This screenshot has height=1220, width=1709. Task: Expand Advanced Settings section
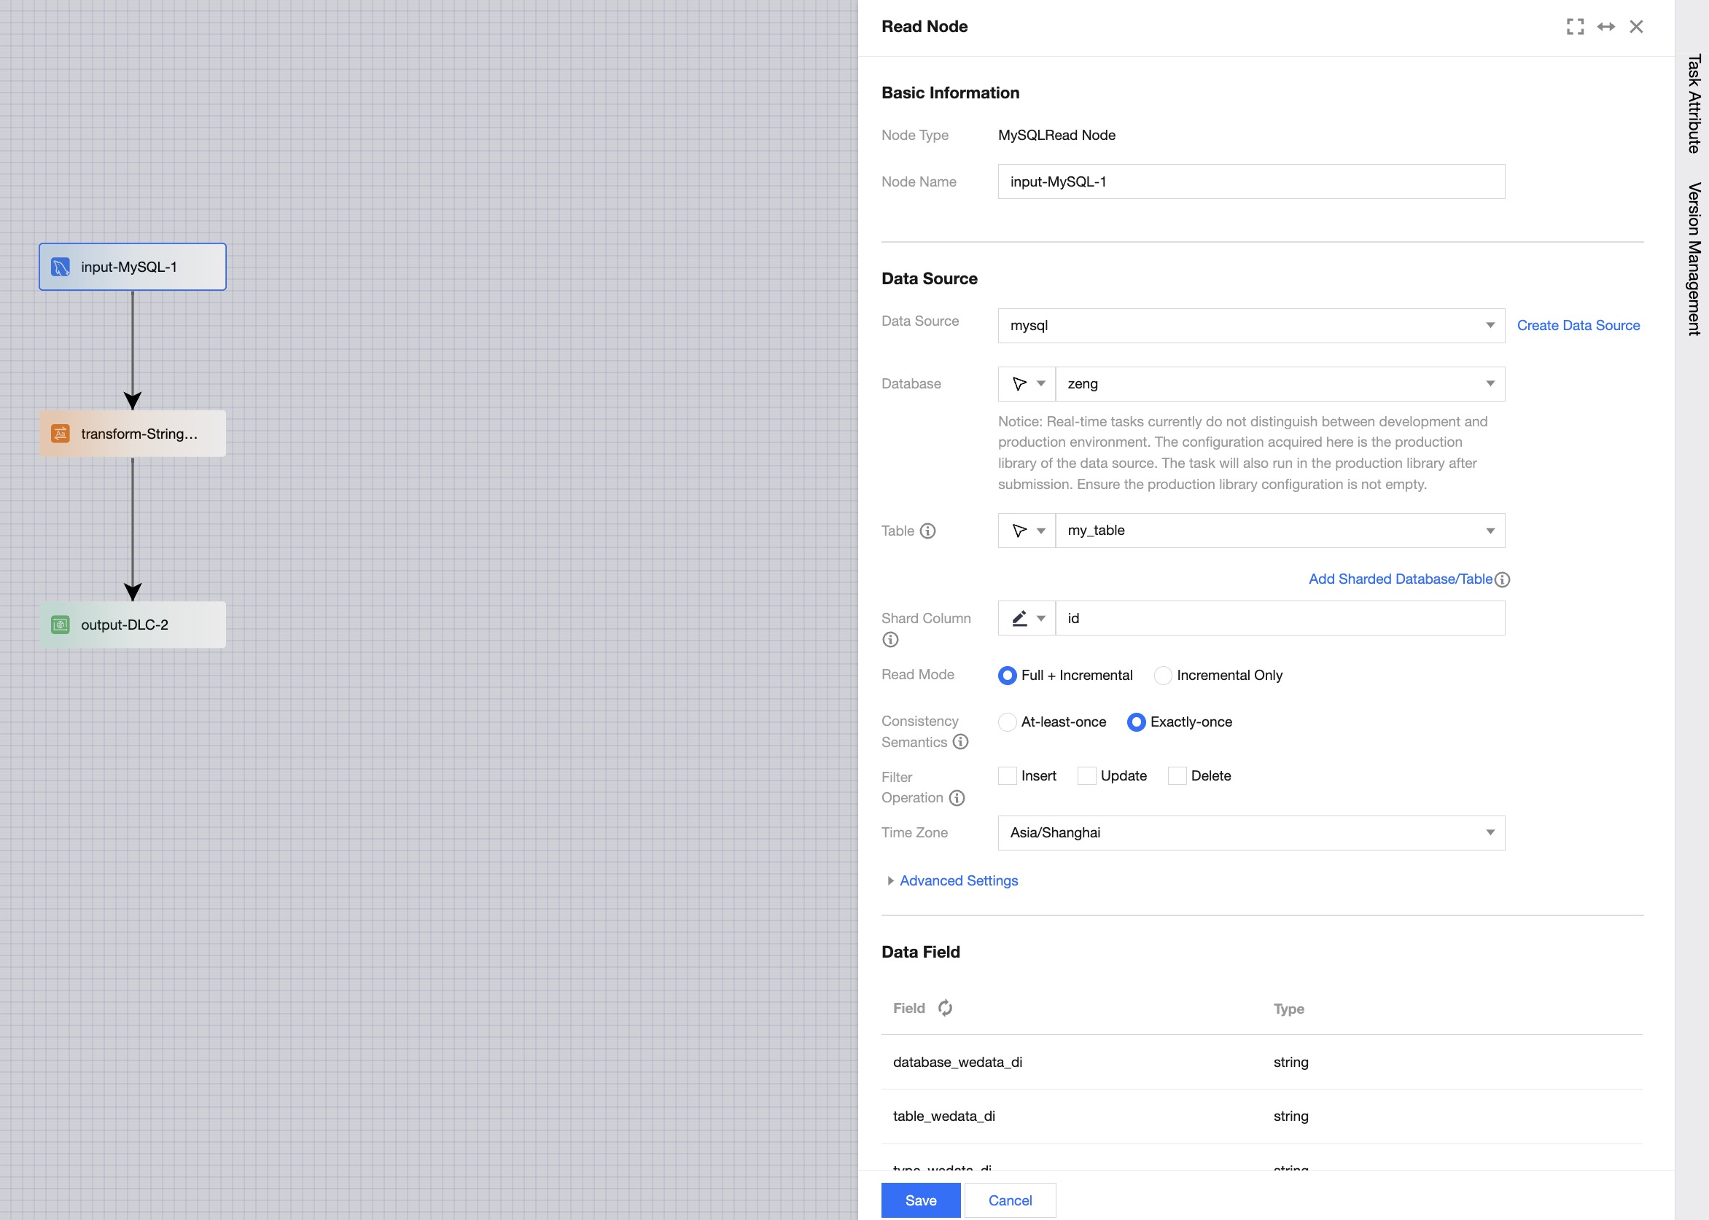957,880
